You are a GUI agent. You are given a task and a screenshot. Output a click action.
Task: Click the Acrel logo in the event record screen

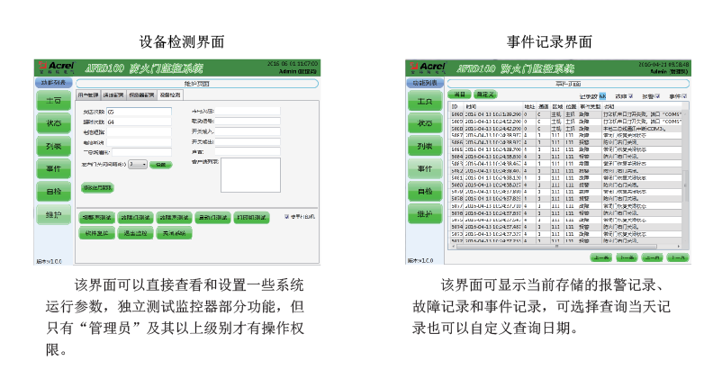pos(427,68)
